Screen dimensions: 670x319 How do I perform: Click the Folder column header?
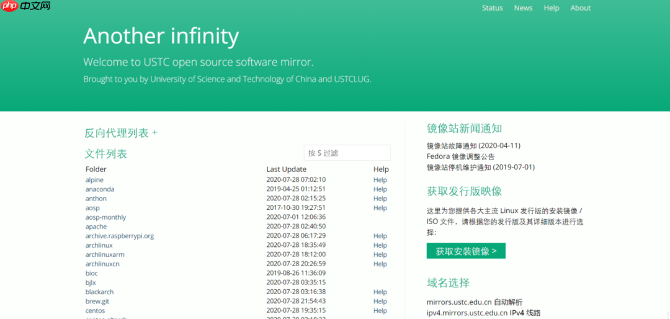pos(96,169)
